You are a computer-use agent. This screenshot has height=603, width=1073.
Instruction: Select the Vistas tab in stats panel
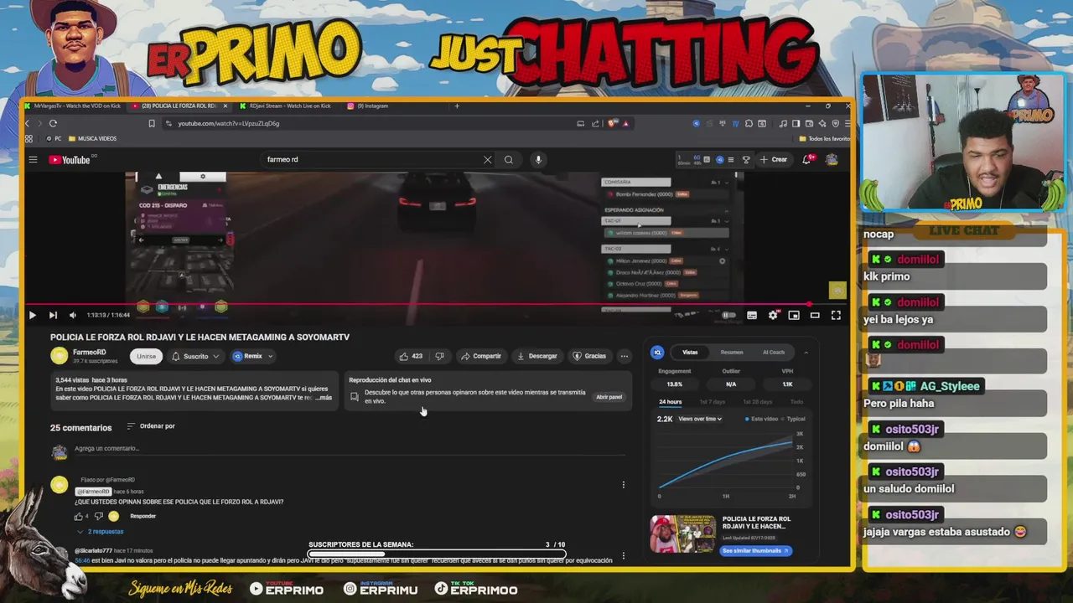pos(690,353)
